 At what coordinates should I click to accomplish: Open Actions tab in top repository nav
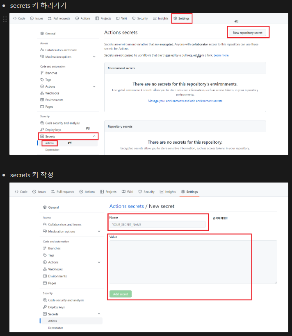(83, 18)
